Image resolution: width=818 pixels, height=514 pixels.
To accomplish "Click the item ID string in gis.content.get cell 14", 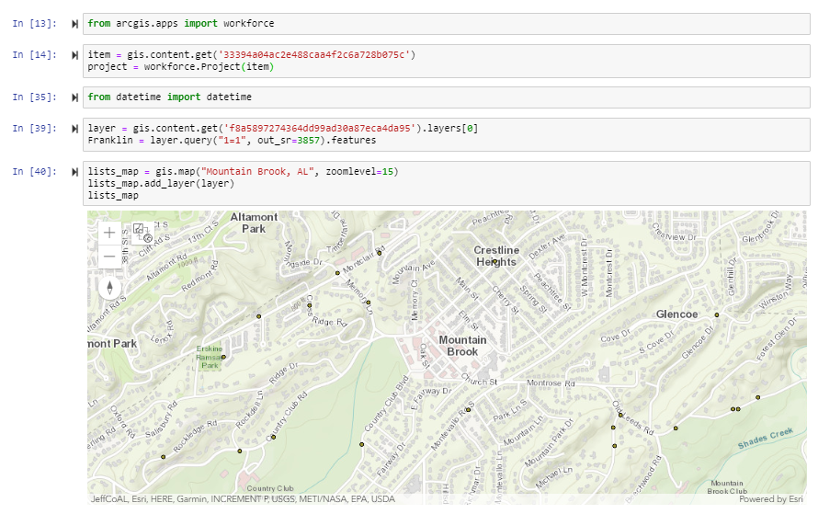I will (314, 55).
